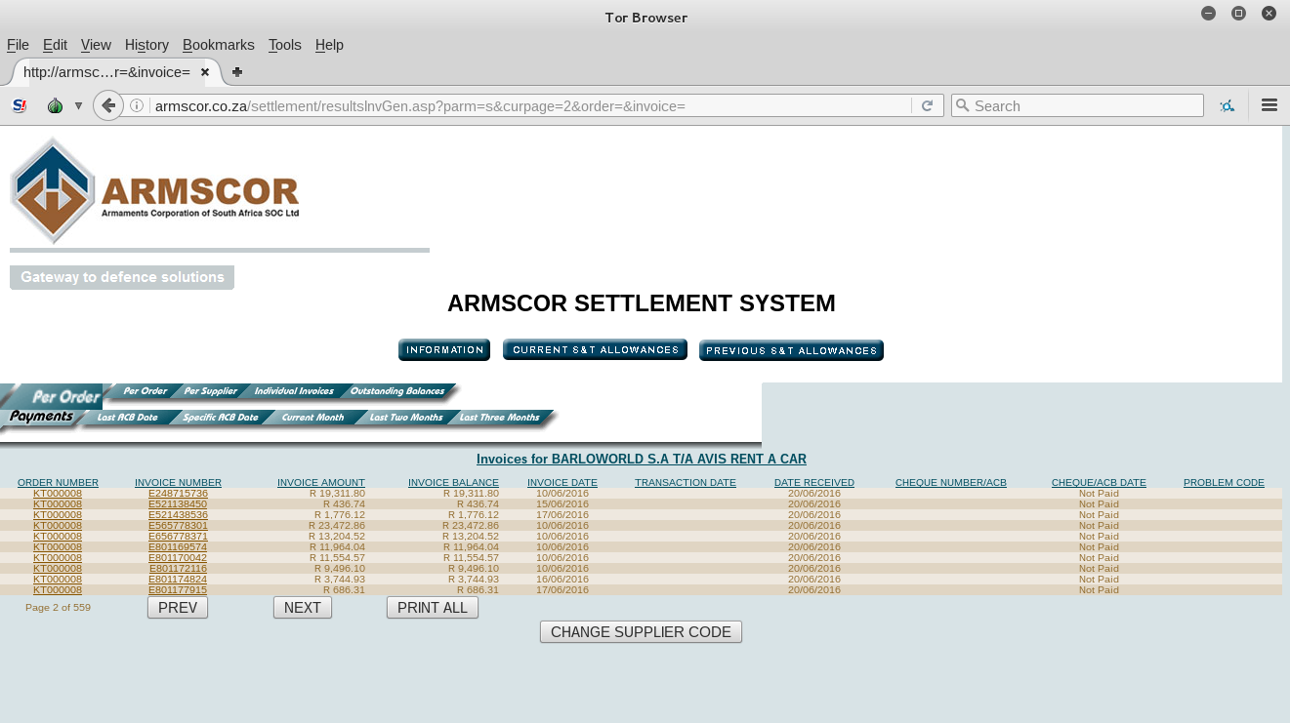
Task: Select the Outstanding Balances tab
Action: pos(396,391)
